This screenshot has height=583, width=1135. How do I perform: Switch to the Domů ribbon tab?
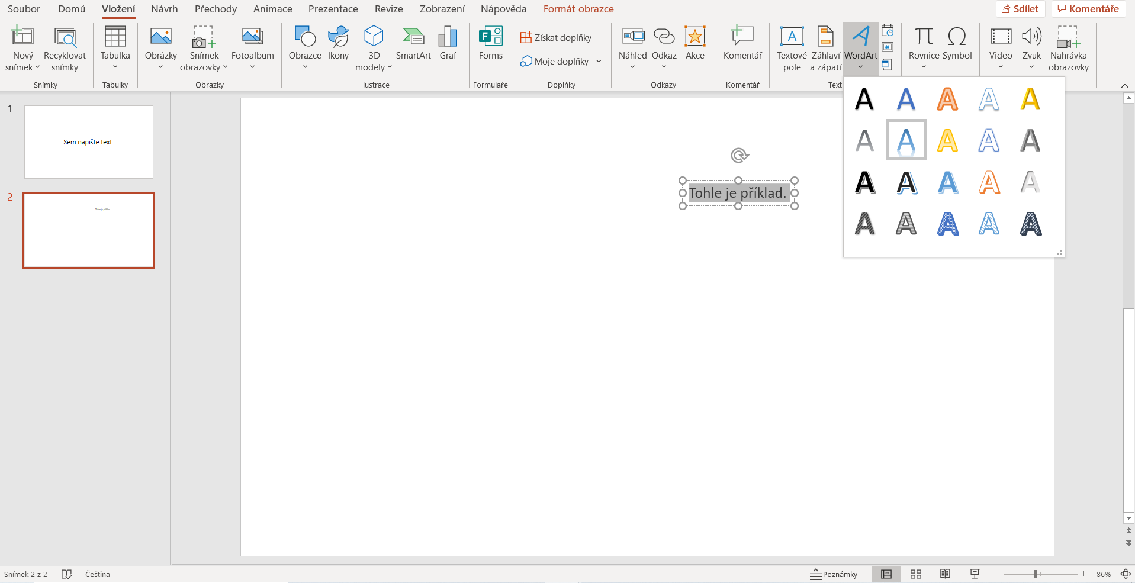[71, 9]
